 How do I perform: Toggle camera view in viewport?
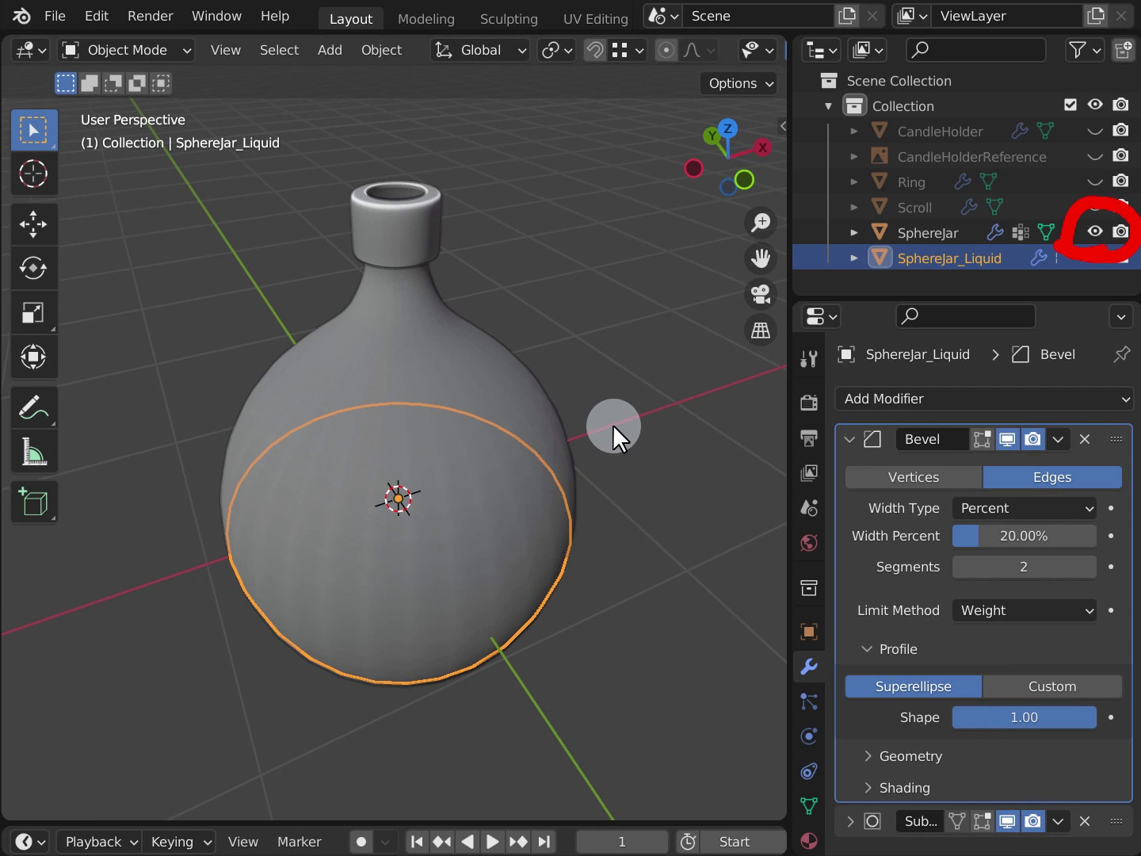click(761, 294)
